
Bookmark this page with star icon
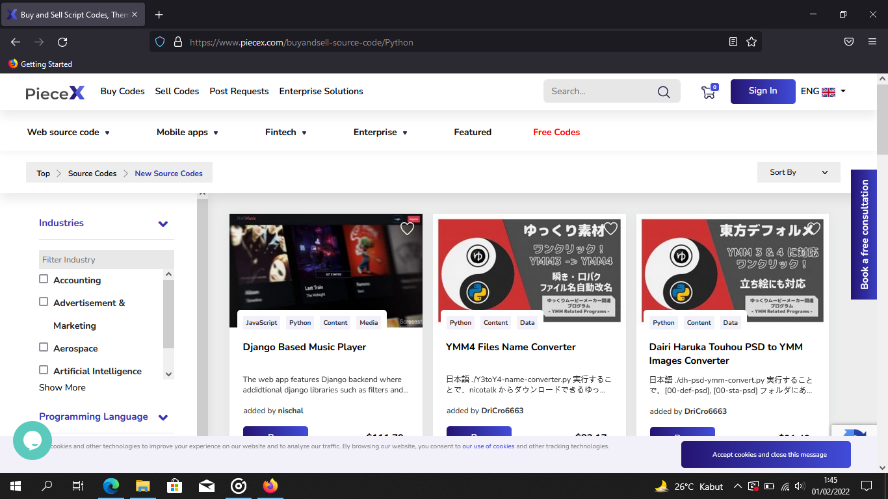pos(751,42)
